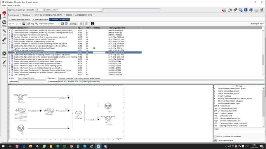266x149 pixels.
Task: Click the 'Найти' search input field
Action: click(x=239, y=132)
